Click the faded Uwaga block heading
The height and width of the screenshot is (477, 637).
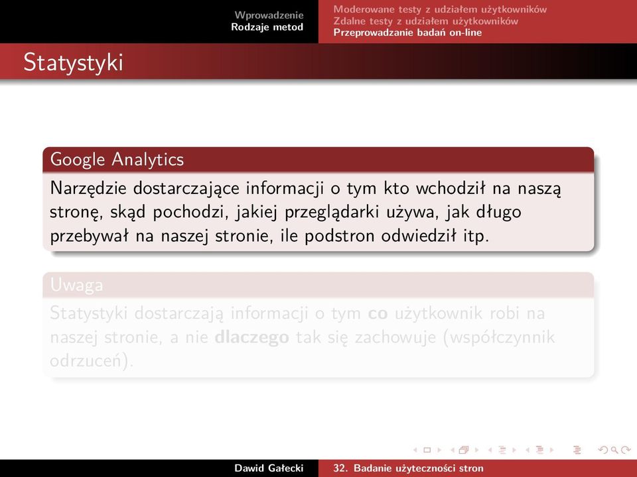[76, 285]
